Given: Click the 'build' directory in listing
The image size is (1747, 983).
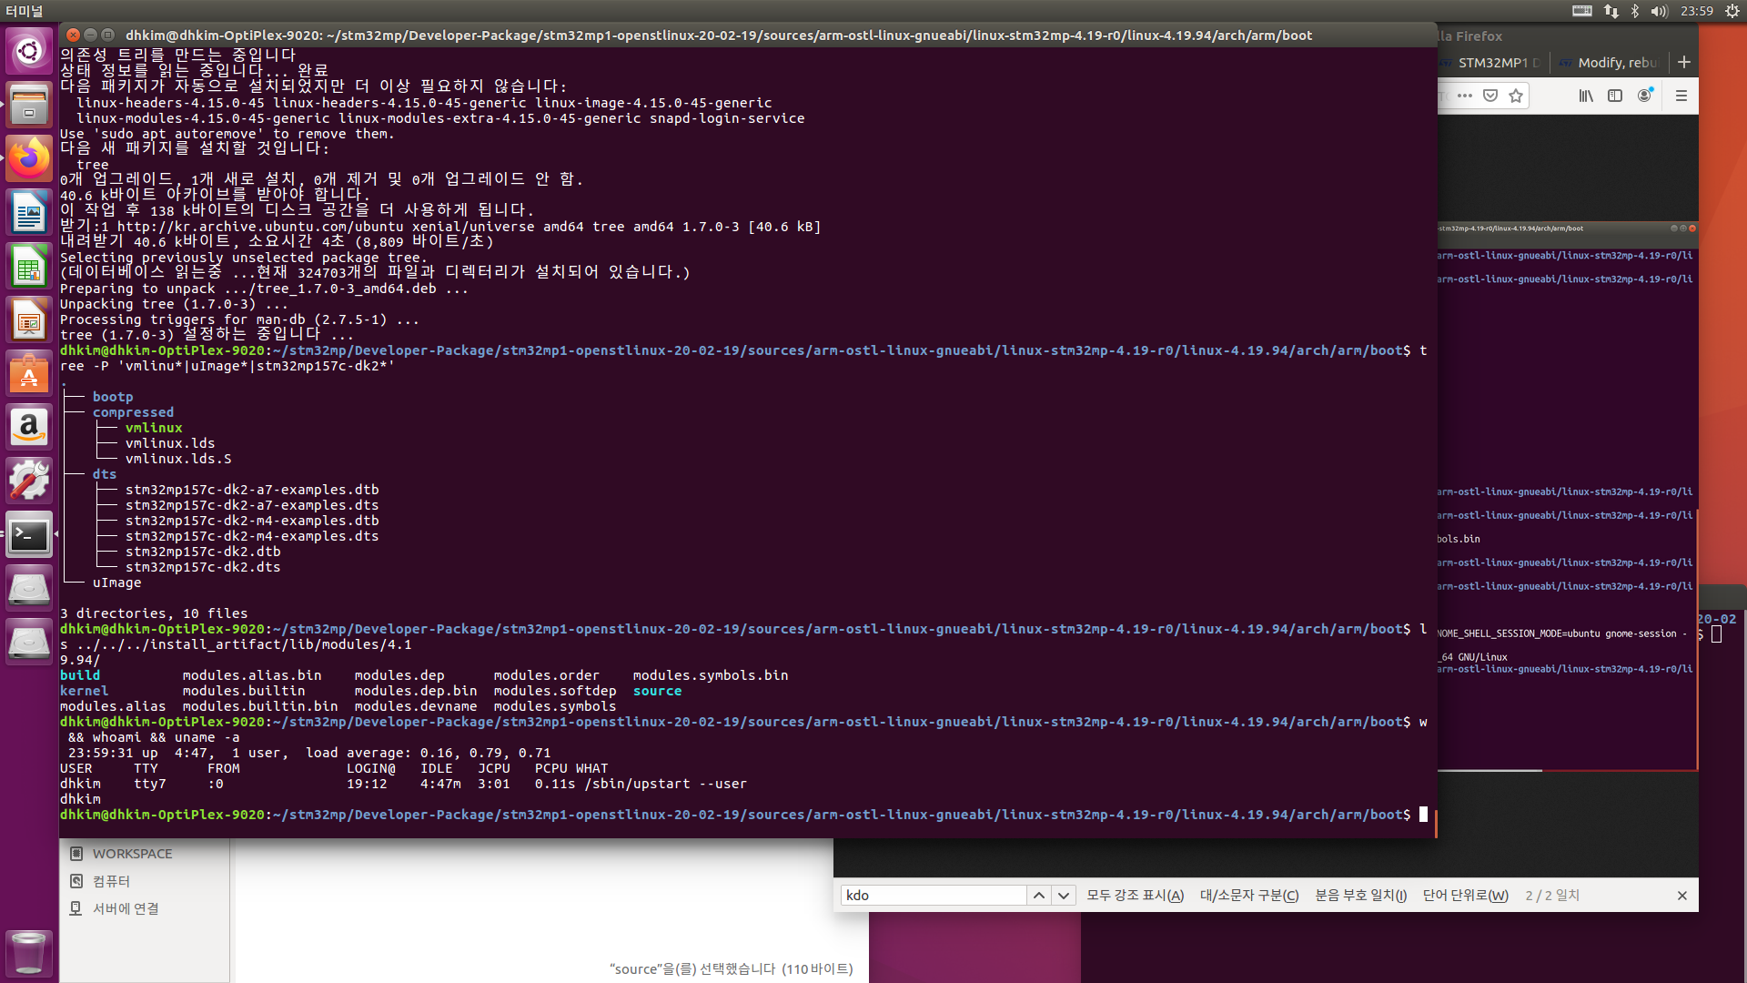Looking at the screenshot, I should 80,675.
